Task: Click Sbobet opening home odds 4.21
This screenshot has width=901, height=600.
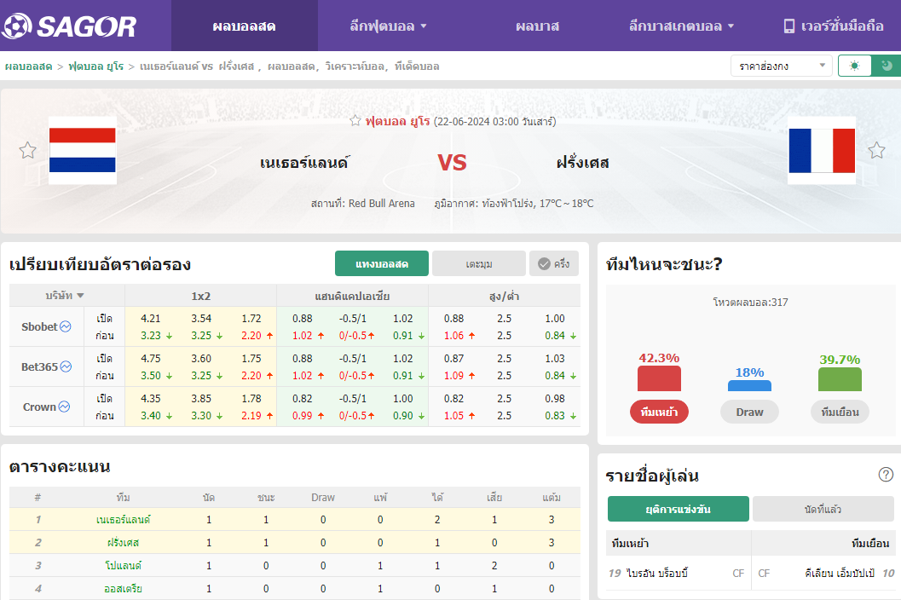Action: point(151,319)
